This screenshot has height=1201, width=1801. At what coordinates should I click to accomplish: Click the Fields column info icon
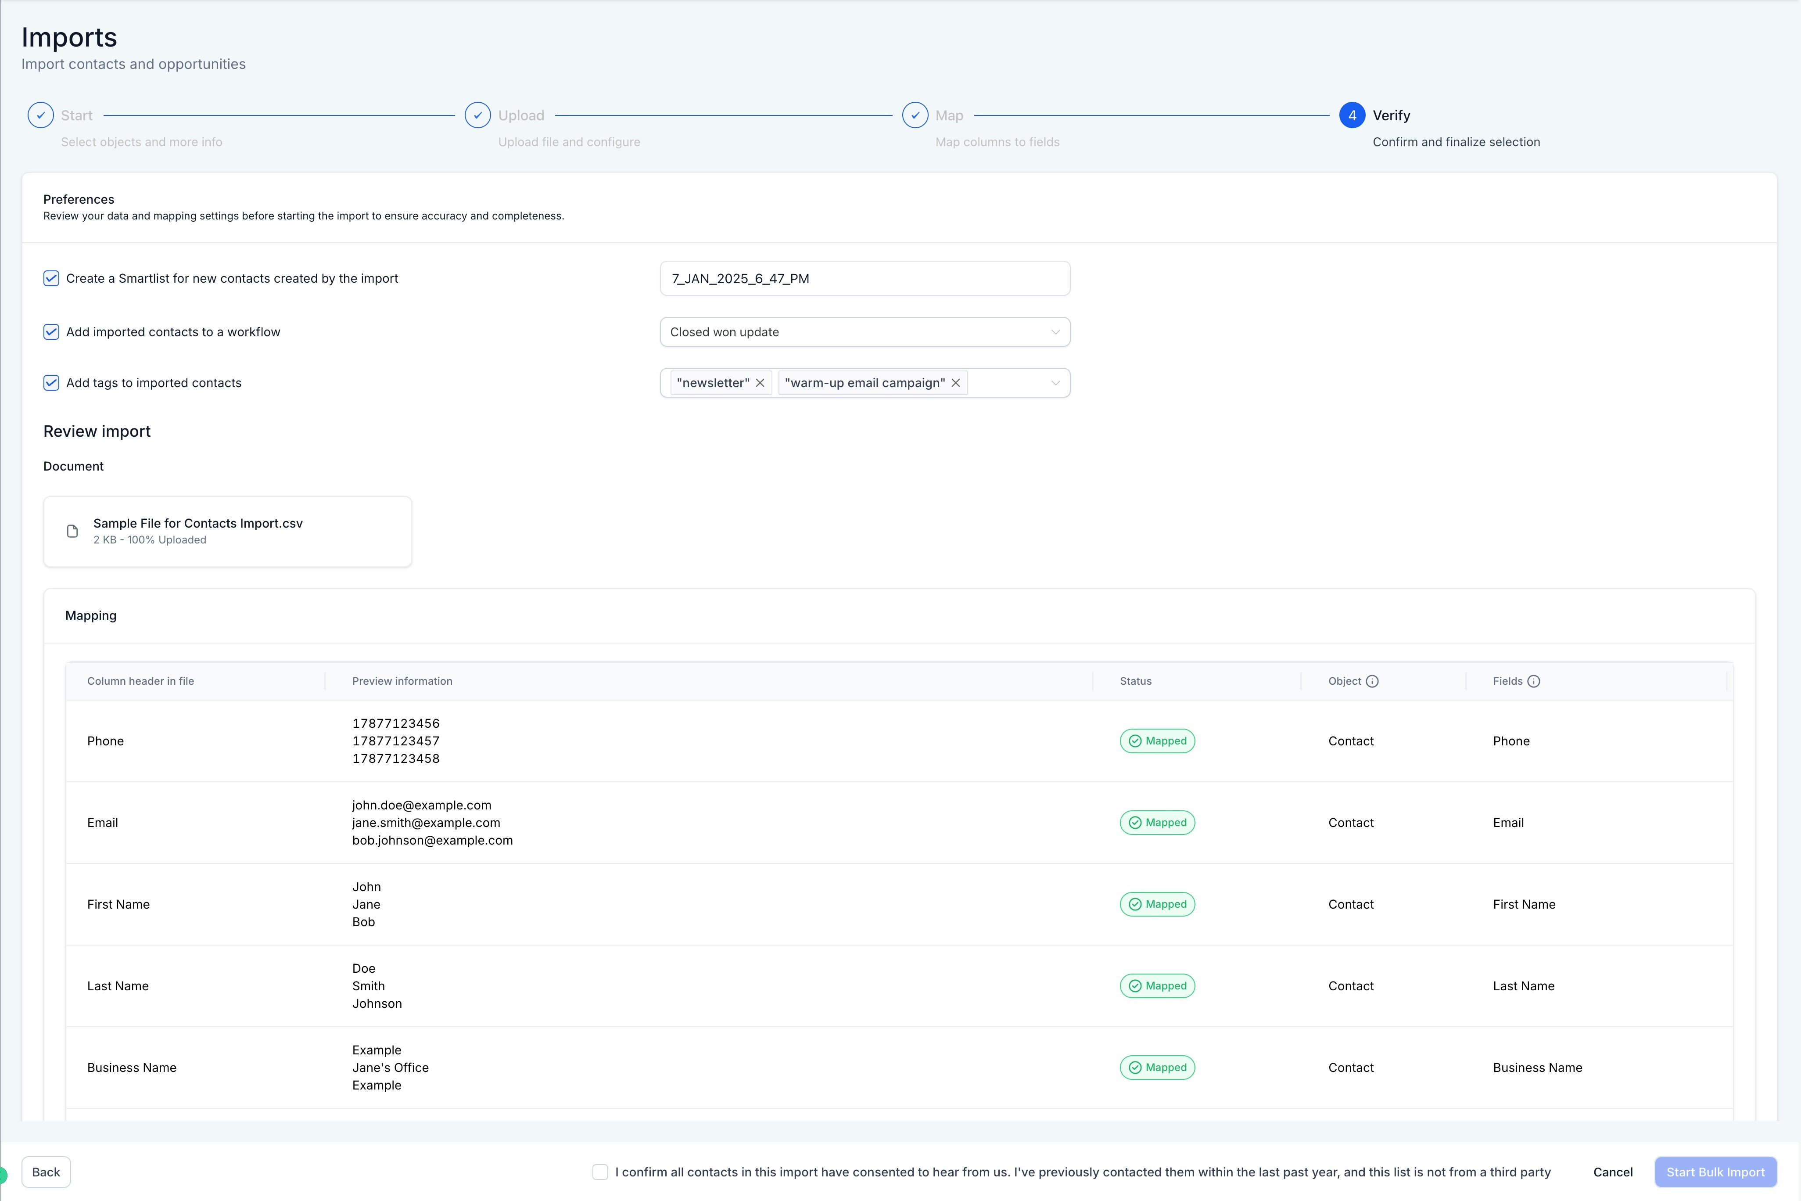point(1533,681)
